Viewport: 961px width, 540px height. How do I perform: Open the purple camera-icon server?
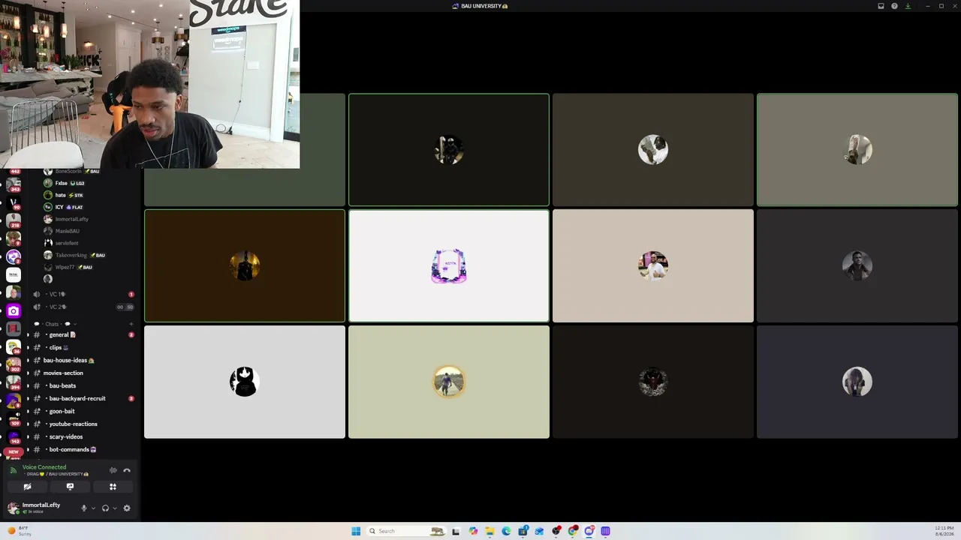[x=14, y=310]
